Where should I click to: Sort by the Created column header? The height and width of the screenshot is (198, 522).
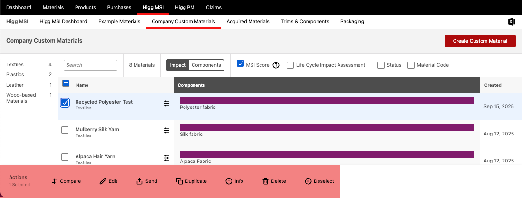493,85
